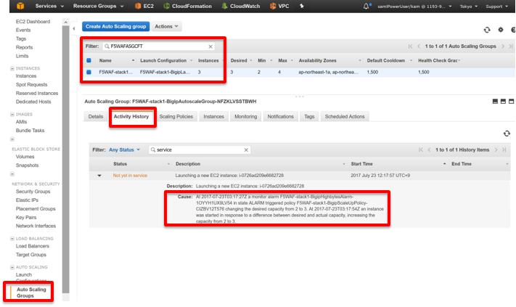
Task: Go to next page of History Items
Action: point(496,150)
